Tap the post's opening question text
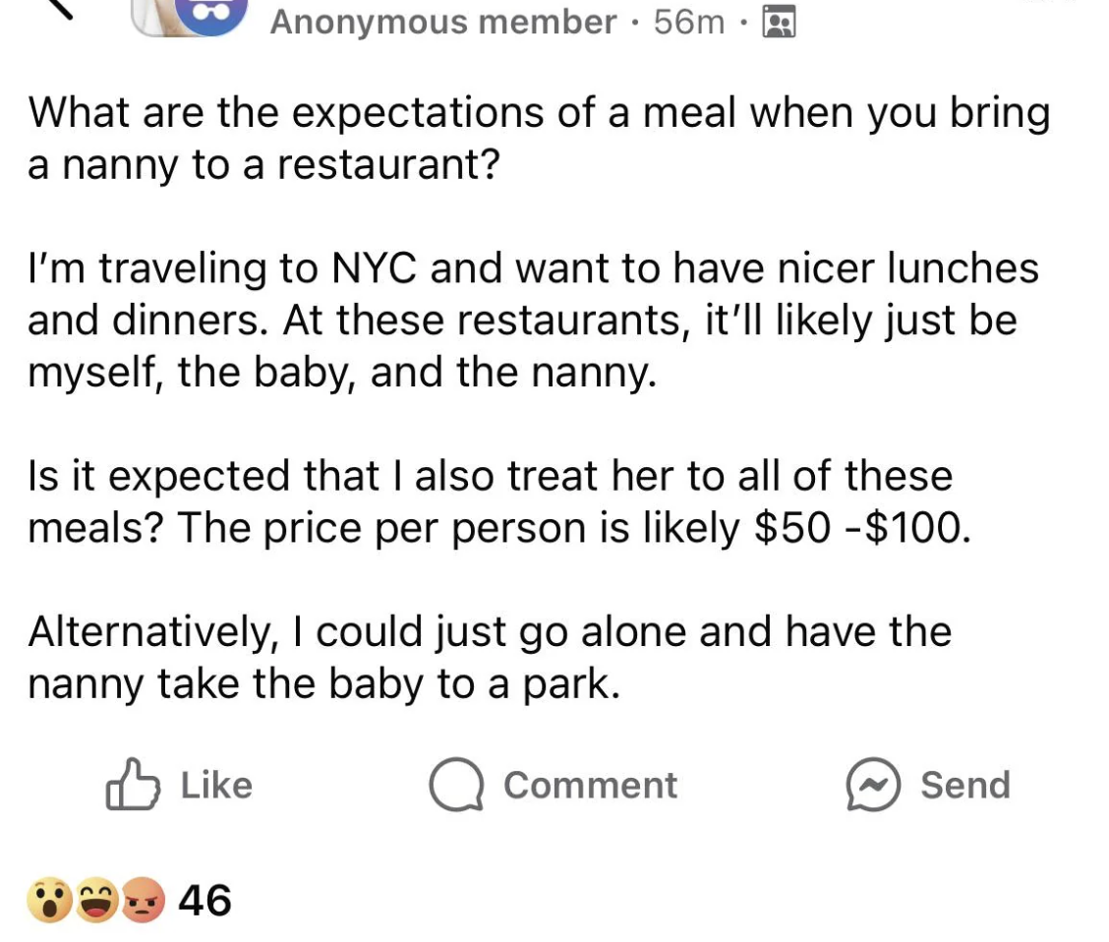This screenshot has height=942, width=1109. 539,138
